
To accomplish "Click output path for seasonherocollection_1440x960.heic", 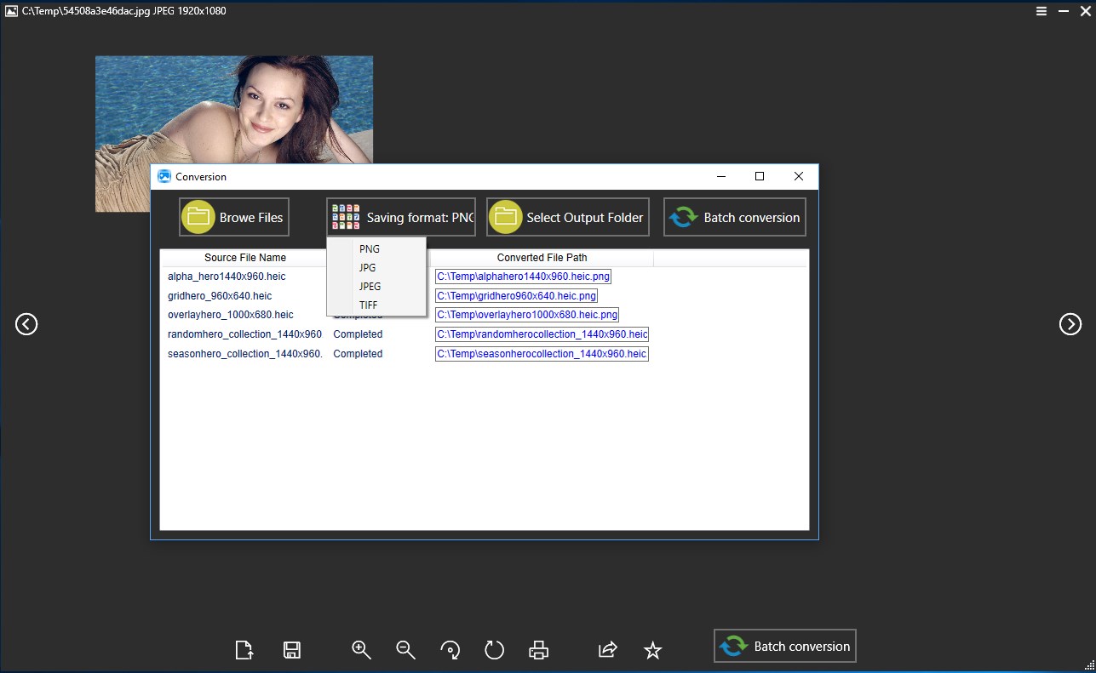I will coord(542,354).
